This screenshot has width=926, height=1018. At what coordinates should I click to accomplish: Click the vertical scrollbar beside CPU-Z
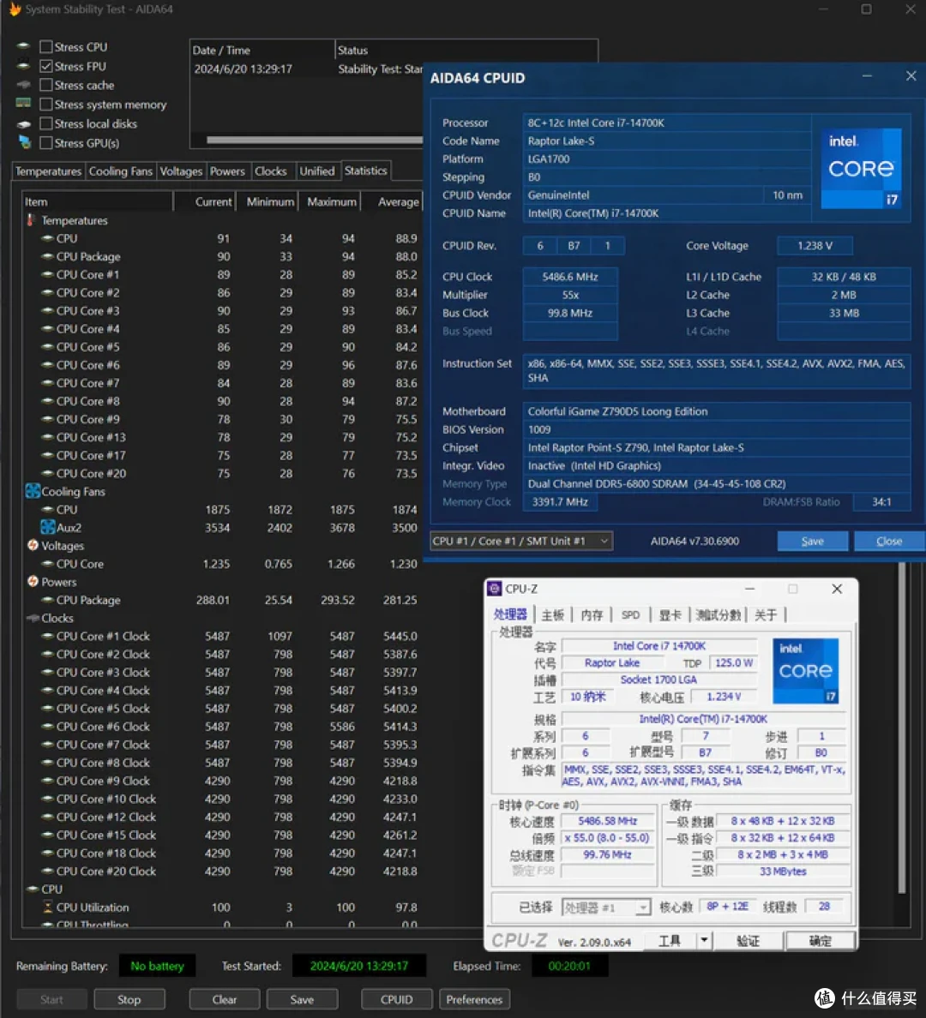pyautogui.click(x=902, y=728)
